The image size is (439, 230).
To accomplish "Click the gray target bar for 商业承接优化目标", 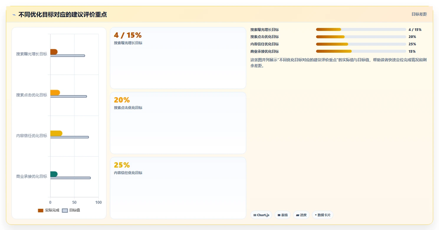I will click(70, 178).
